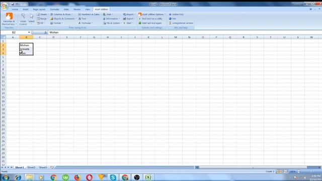This screenshot has width=322, height=181.
Task: Open ASAP Utilities Options menu
Action: [152, 15]
